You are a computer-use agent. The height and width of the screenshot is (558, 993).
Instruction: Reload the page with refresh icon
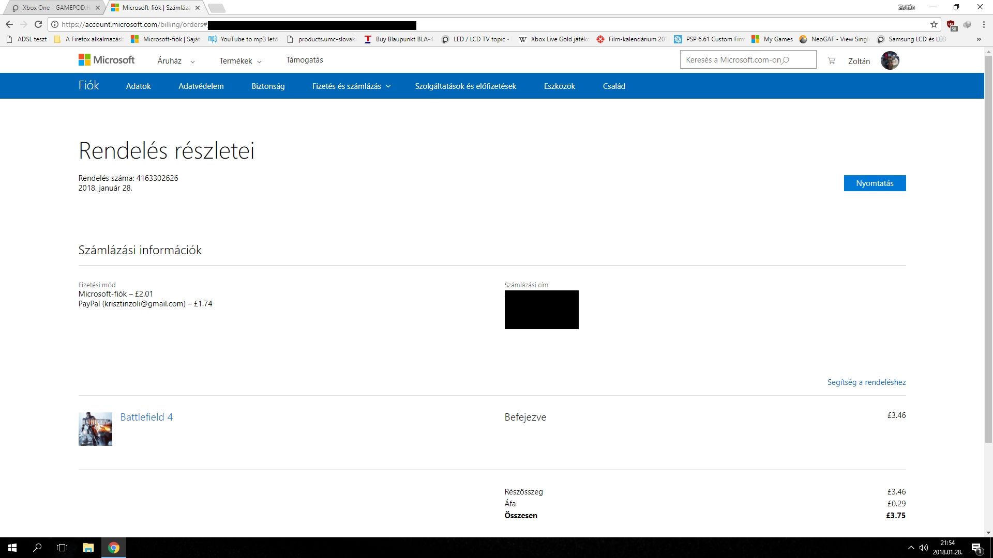pyautogui.click(x=38, y=24)
